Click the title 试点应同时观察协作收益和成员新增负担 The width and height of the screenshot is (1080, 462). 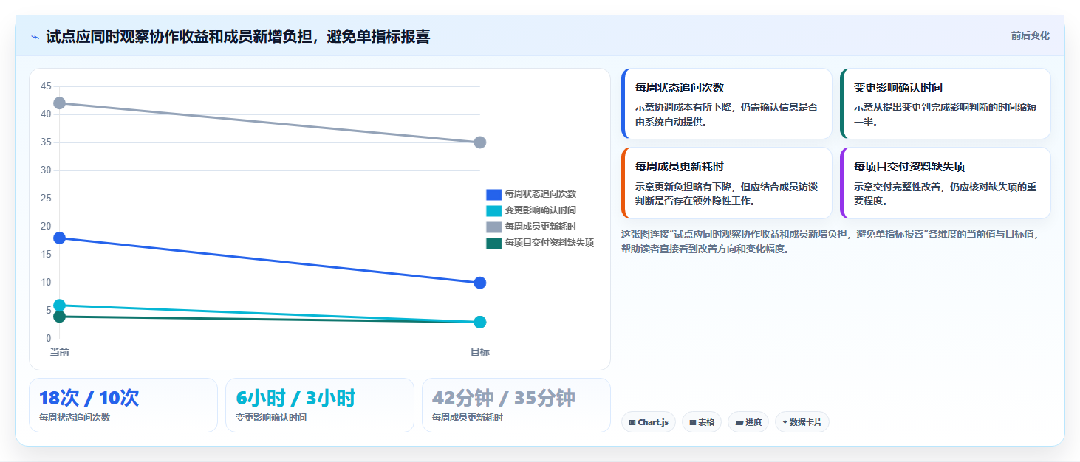[x=238, y=36]
